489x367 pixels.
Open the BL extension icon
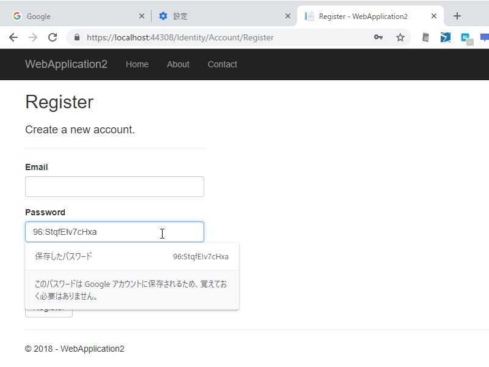click(x=465, y=37)
